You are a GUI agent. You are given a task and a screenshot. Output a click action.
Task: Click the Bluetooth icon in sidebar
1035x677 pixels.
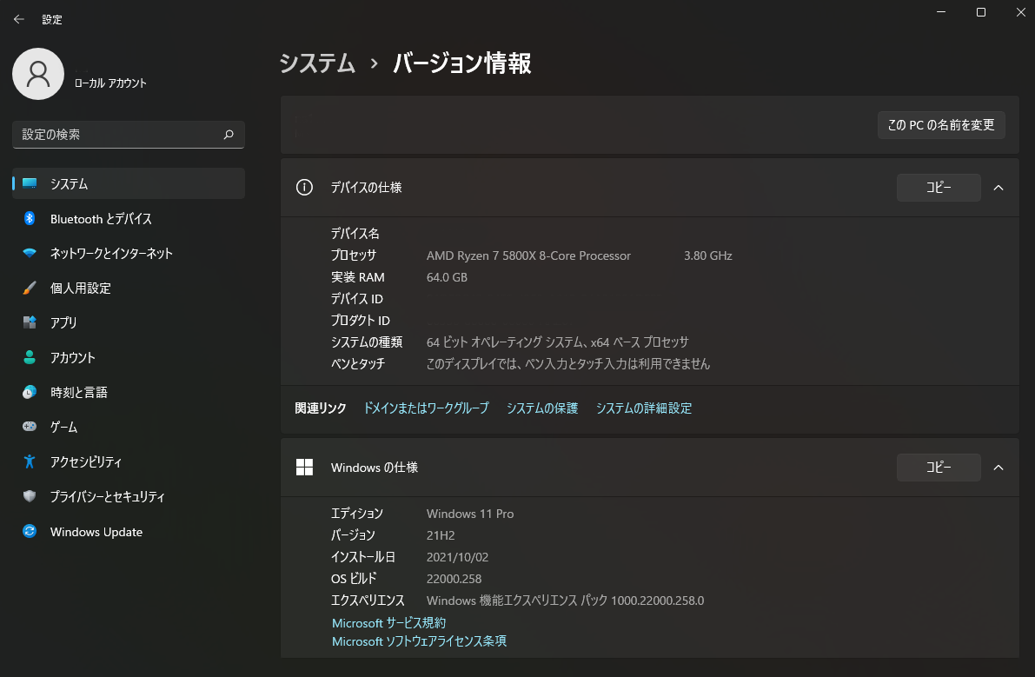point(30,218)
